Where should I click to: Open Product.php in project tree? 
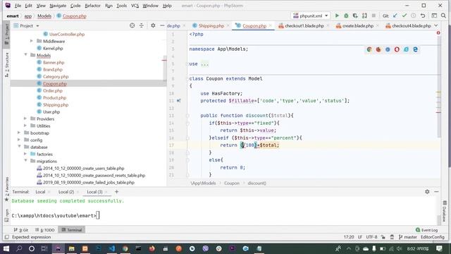pyautogui.click(x=55, y=97)
